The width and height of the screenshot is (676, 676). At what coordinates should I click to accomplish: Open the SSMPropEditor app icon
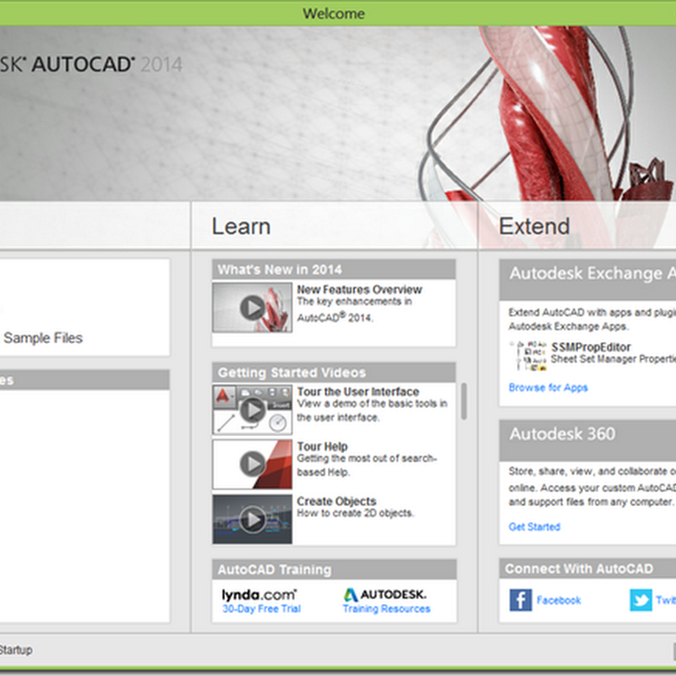528,356
